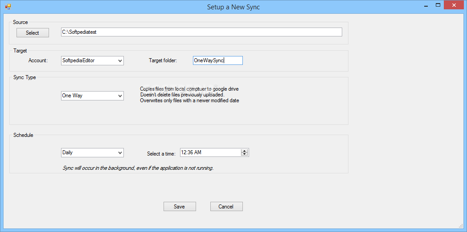Increase time with the spinner up arrow
This screenshot has width=467, height=232.
tap(245, 151)
